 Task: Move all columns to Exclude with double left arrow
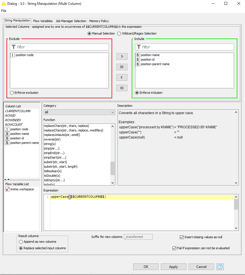coord(122,88)
